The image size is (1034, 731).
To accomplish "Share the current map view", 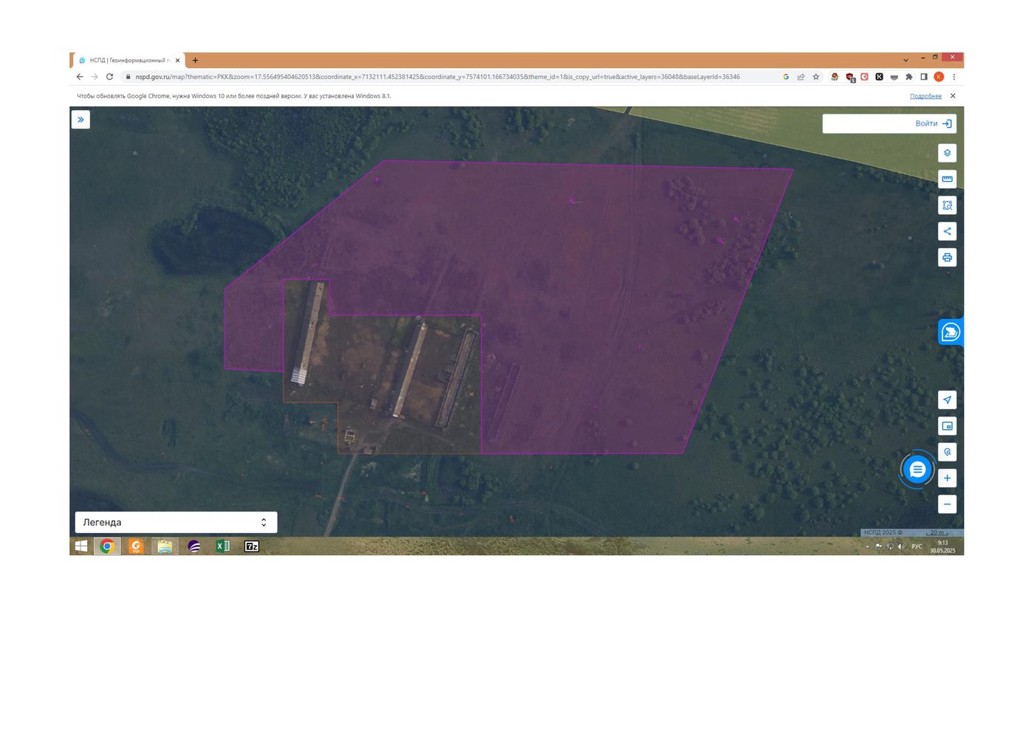I will 947,231.
